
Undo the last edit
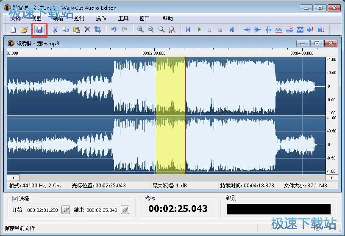[x=114, y=30]
